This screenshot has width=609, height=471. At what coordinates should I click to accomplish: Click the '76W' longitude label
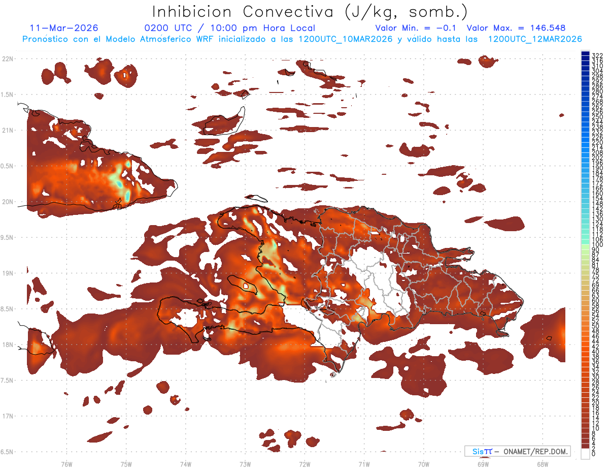66,464
